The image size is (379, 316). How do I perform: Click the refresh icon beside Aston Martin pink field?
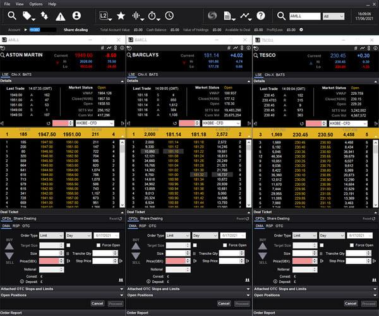click(x=49, y=123)
